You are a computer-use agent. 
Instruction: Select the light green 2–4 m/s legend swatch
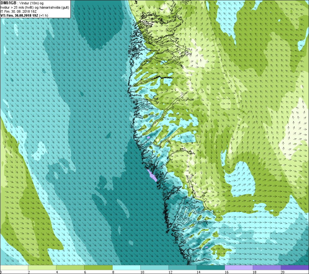(x=42, y=268)
